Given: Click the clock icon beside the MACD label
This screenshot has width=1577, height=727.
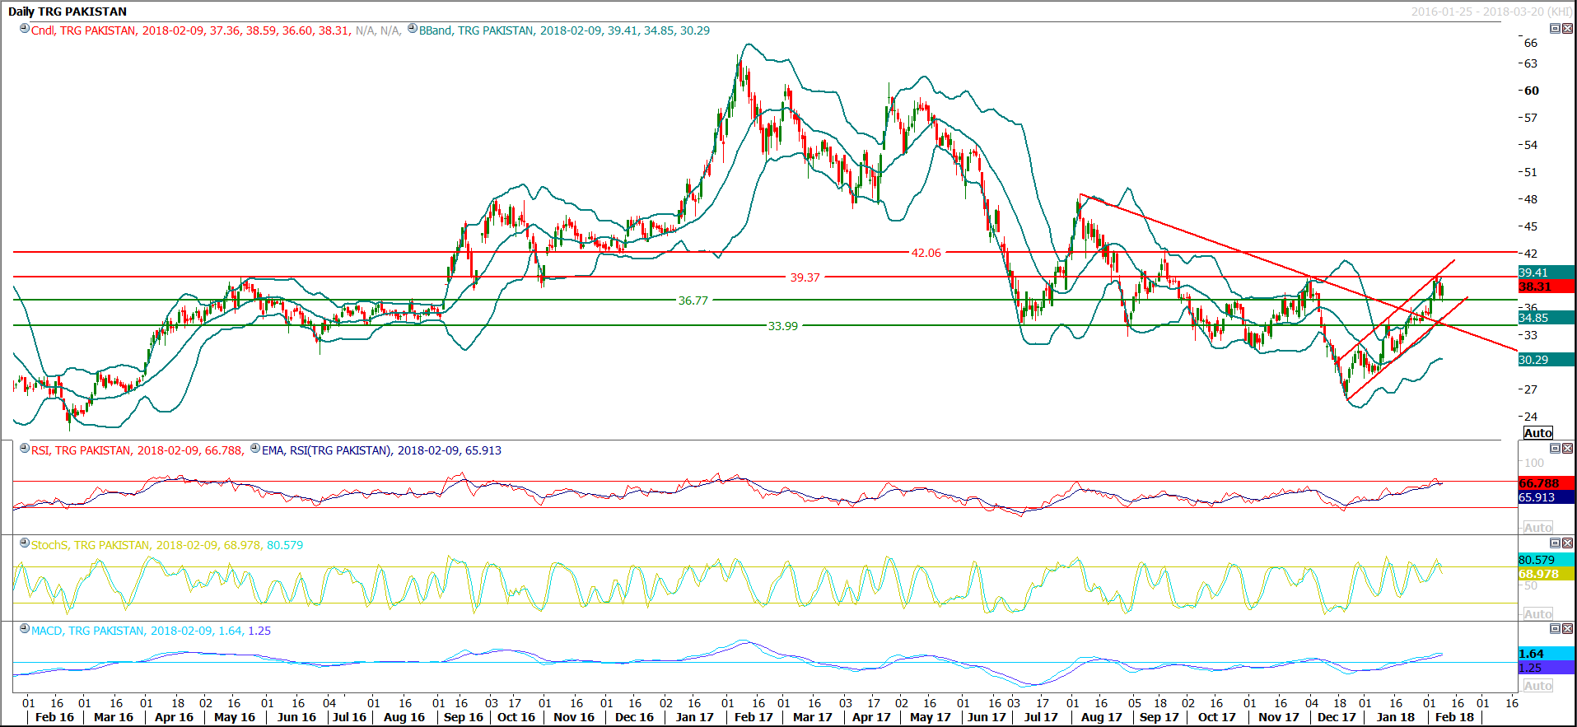Looking at the screenshot, I should [x=25, y=629].
